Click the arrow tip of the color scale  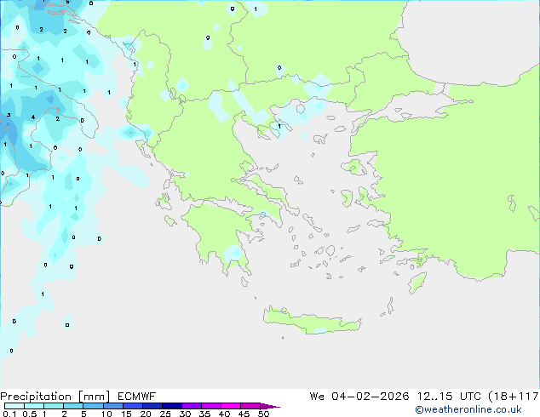coord(270,406)
